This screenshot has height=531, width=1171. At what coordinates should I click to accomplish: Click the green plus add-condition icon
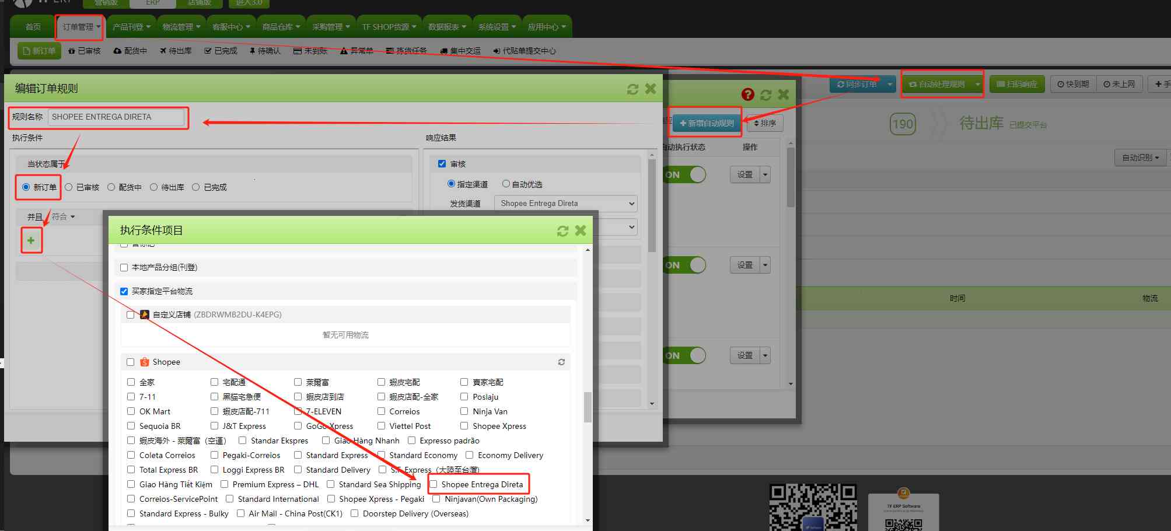(31, 240)
